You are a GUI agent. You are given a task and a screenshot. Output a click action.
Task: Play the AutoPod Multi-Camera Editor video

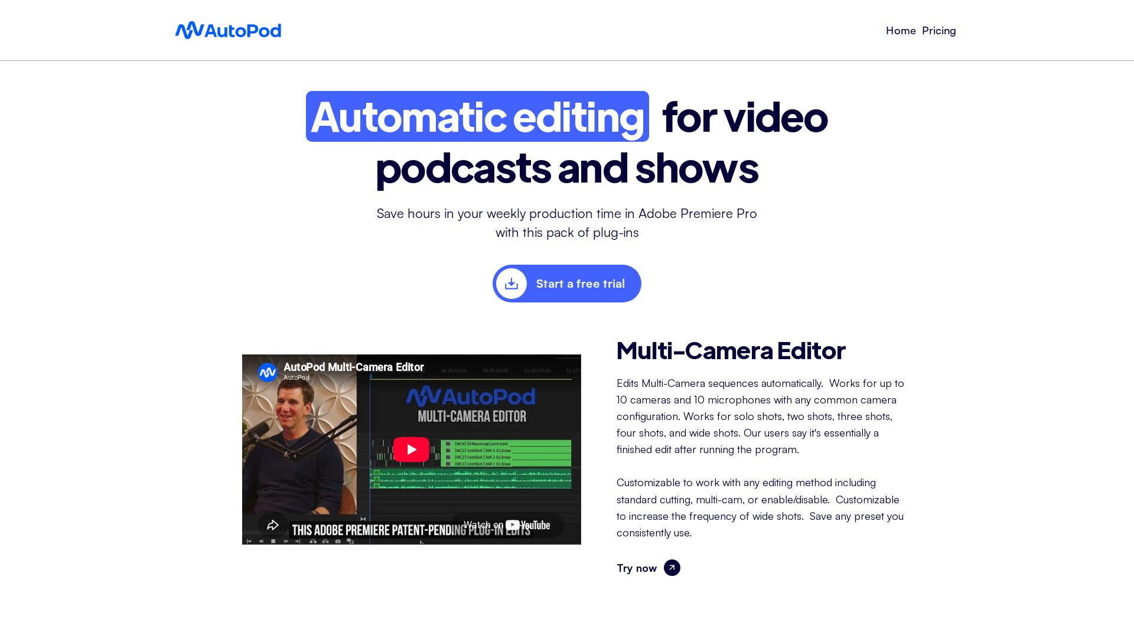(x=411, y=450)
